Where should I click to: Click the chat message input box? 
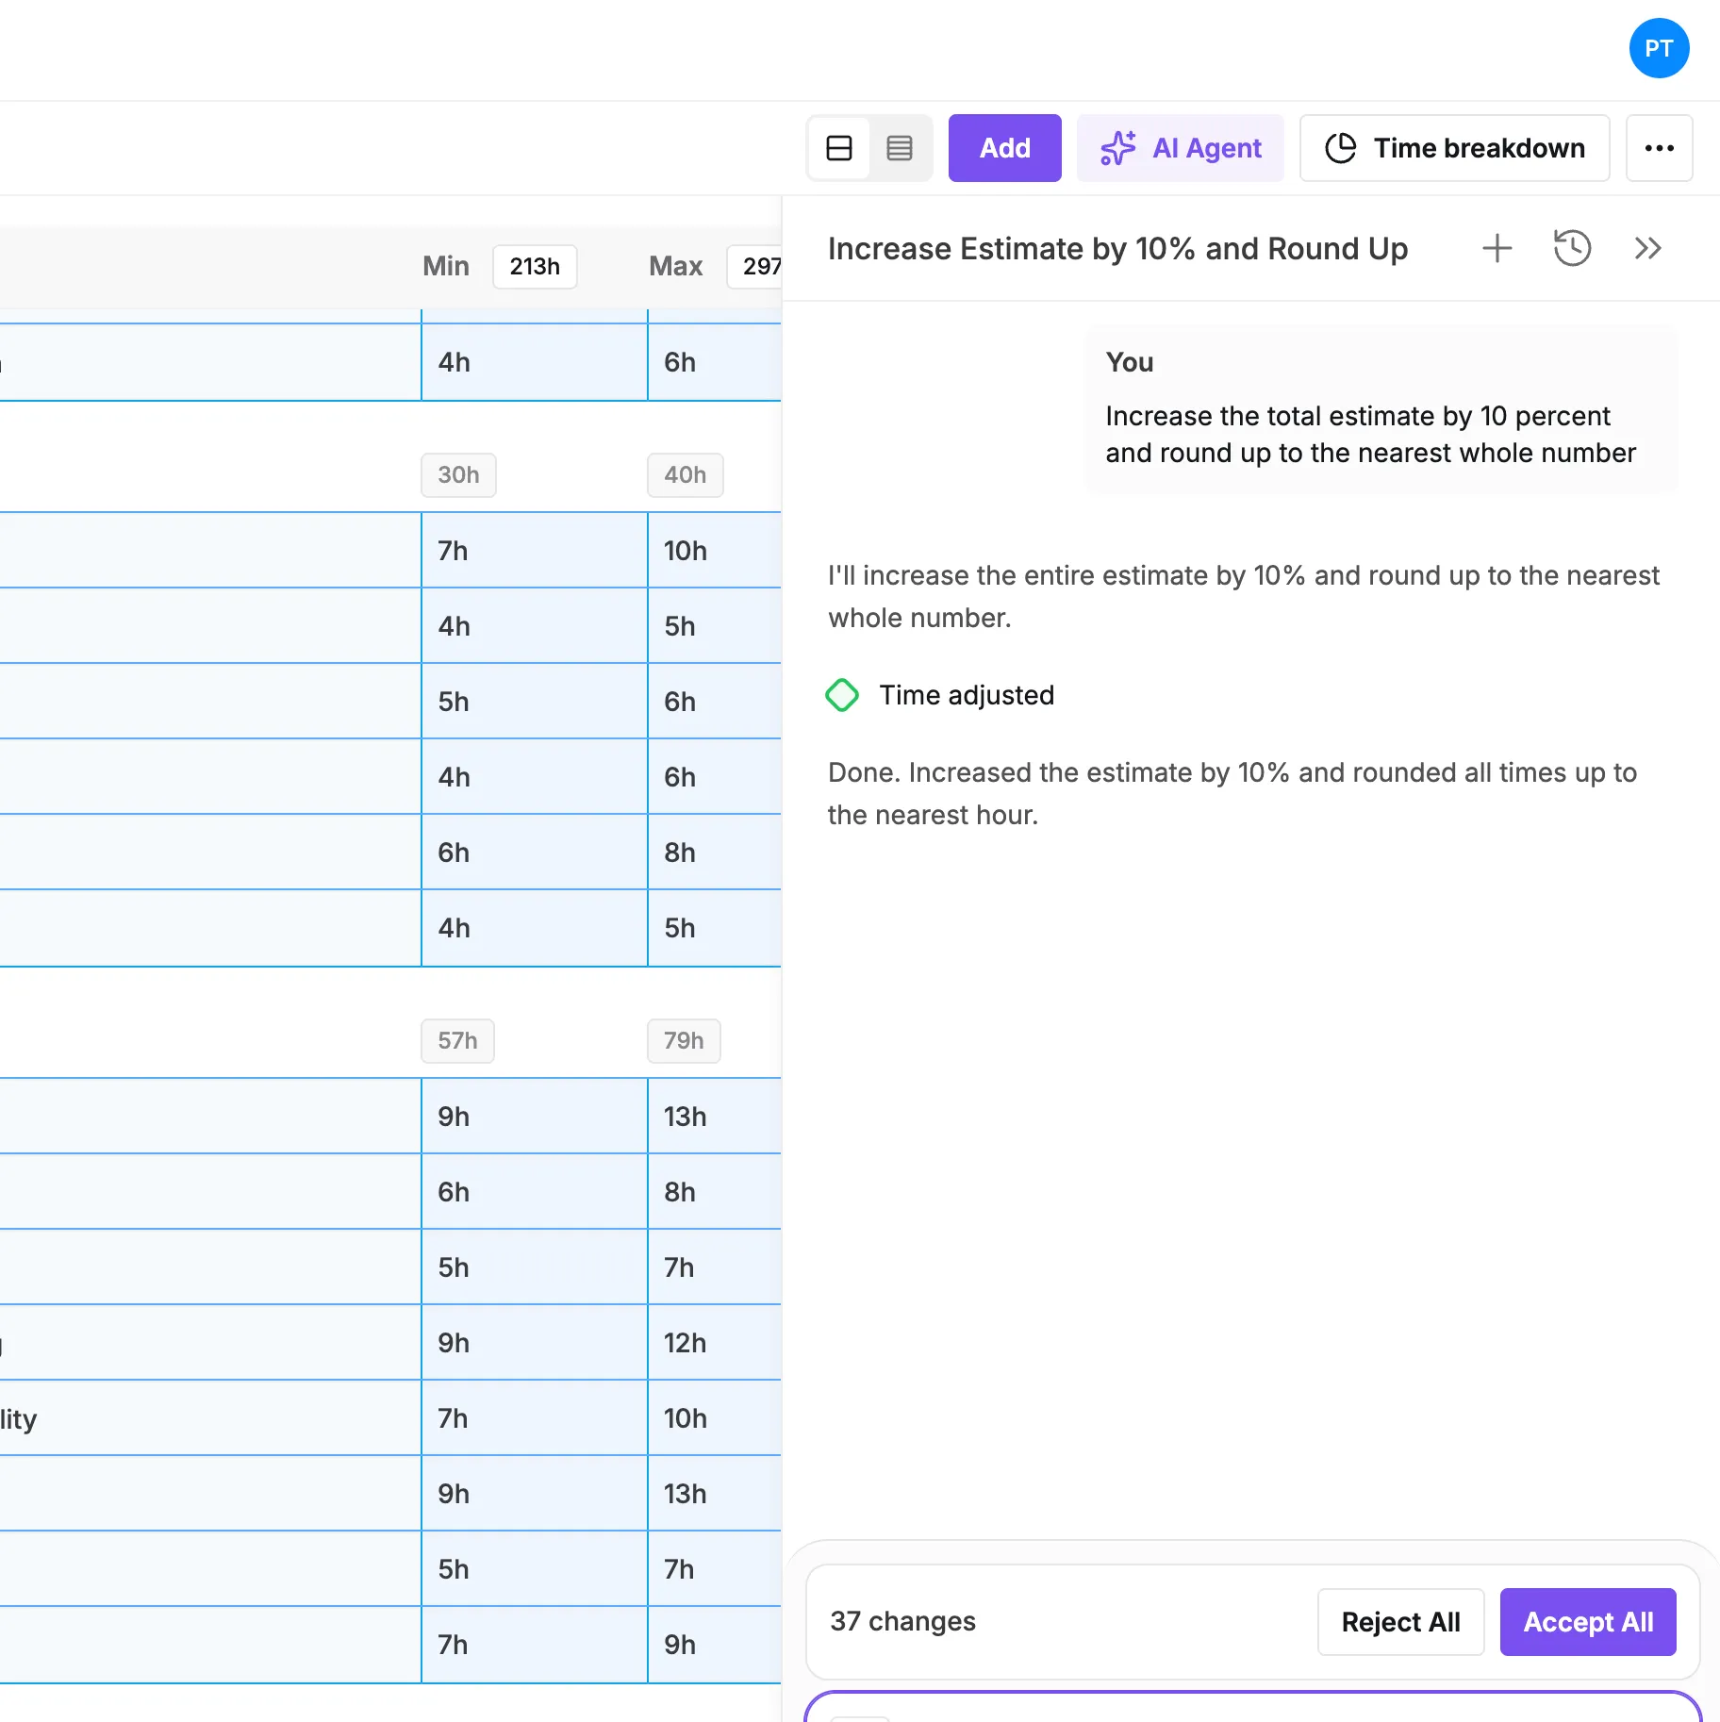[1252, 1709]
